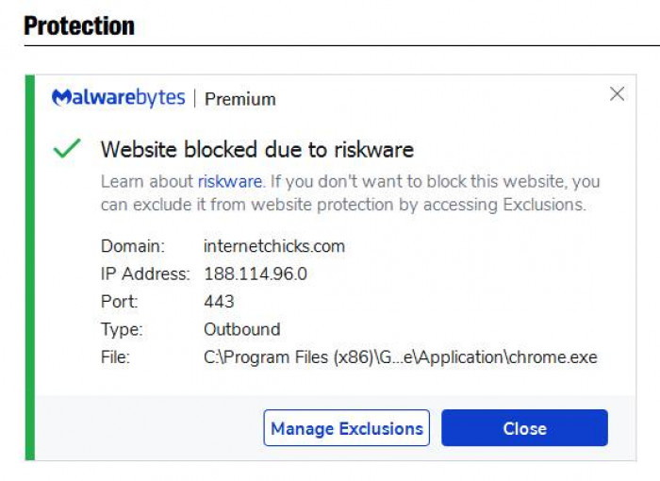
Task: Click the chrome.exe file path
Action: coord(400,357)
